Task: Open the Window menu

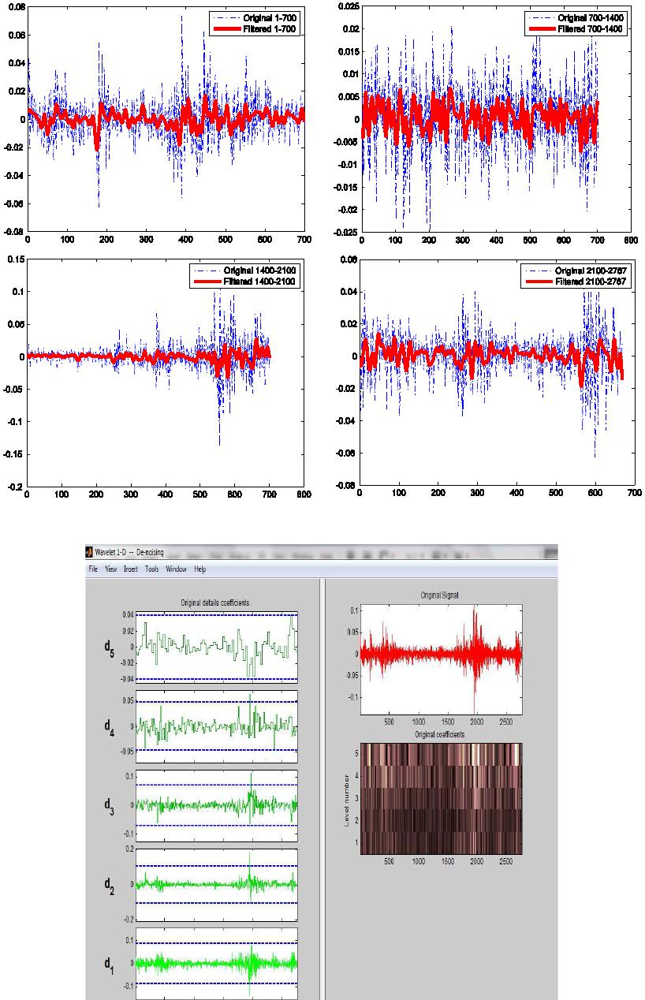Action: [x=176, y=569]
